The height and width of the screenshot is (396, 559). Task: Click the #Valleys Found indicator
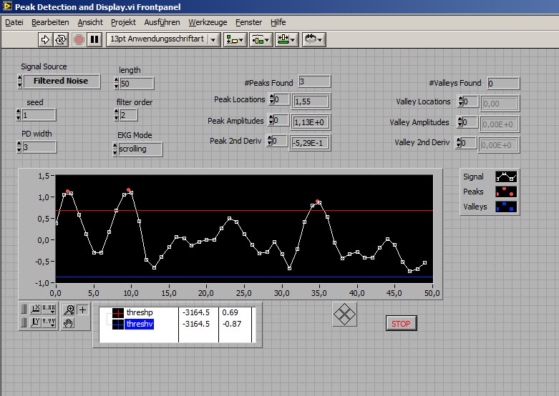[503, 84]
